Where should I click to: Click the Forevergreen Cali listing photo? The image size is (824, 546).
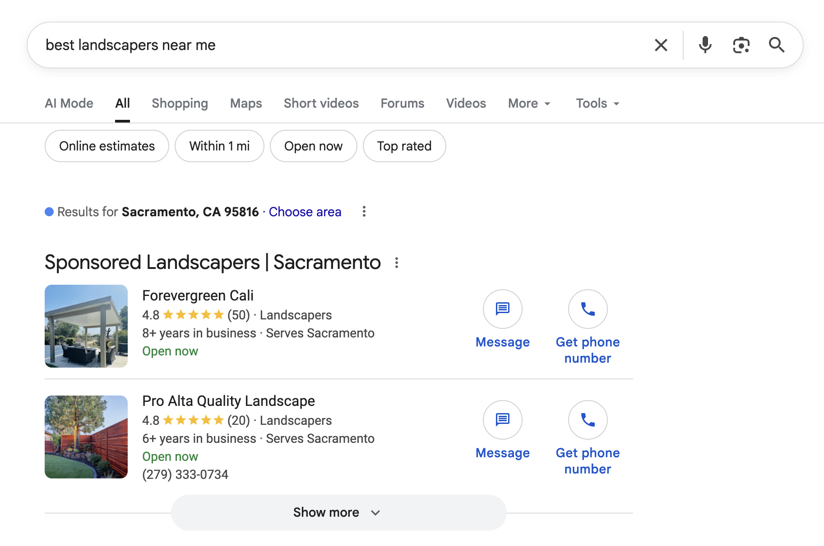pyautogui.click(x=86, y=326)
